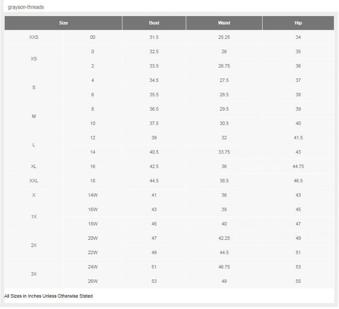Select the XXS size label
This screenshot has height=309, width=339.
pyautogui.click(x=34, y=37)
